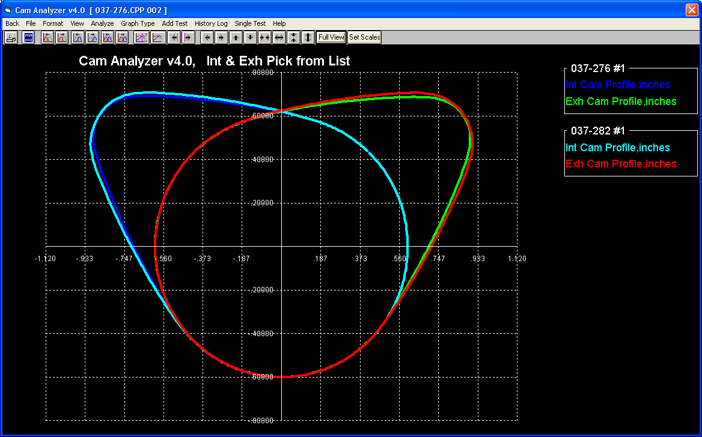The image size is (702, 437).
Task: Shift both red and blue curves left
Action: tap(108, 38)
